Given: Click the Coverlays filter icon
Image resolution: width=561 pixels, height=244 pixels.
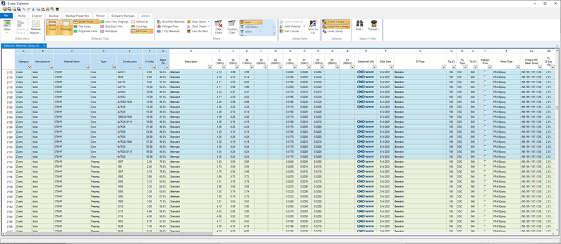Looking at the screenshot, I should point(133,26).
